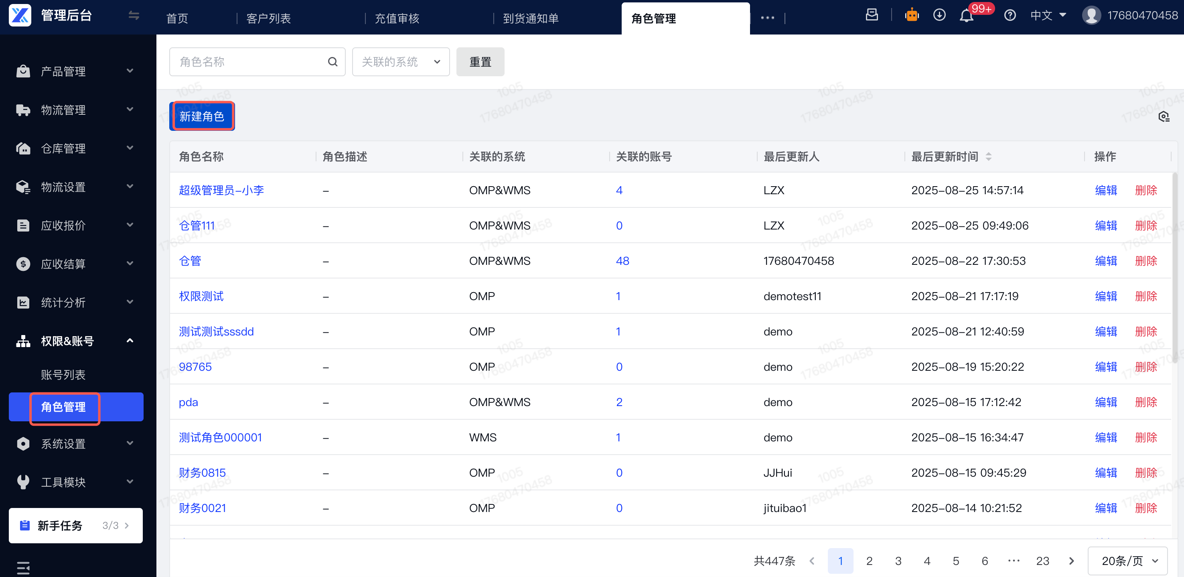Open the 测试角色000001 role link

(220, 437)
